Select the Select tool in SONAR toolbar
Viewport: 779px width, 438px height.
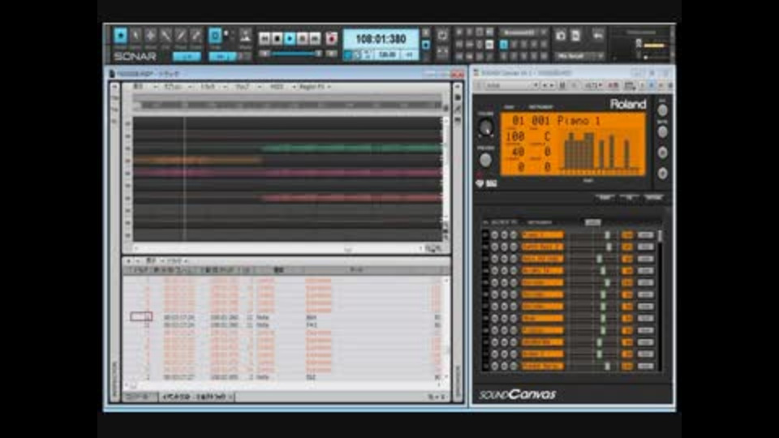136,36
